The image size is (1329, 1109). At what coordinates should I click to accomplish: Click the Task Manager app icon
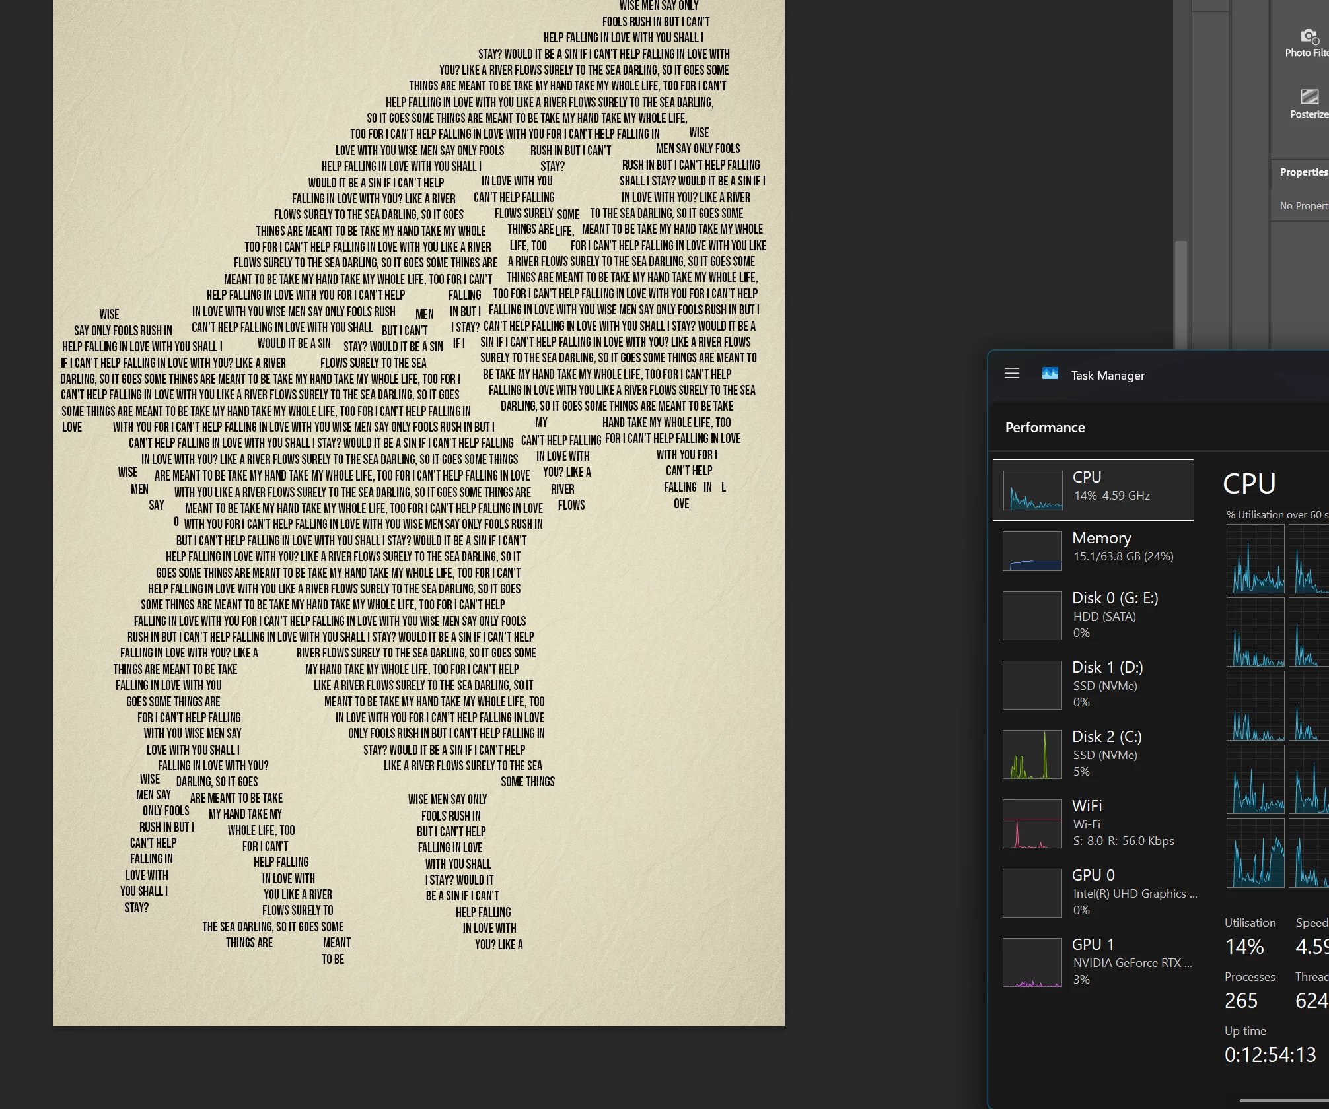tap(1050, 374)
